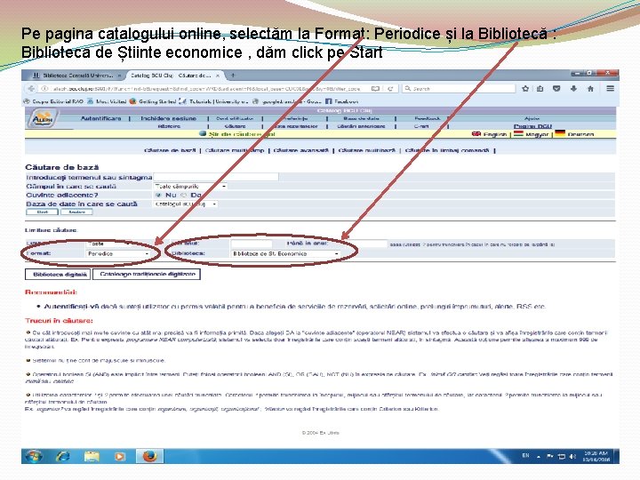Viewport: 640px width, 480px height.
Task: Select the Catalog BCU Cluj browser tab
Action: click(172, 76)
